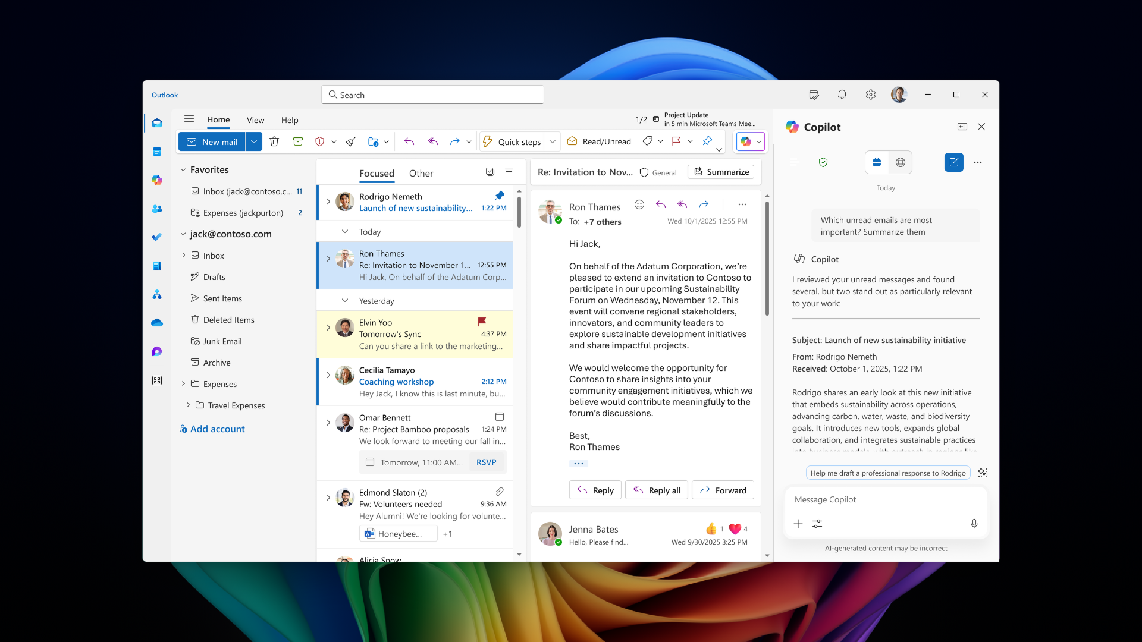
Task: Click Reply arrow in the ribbon toolbar
Action: (409, 141)
